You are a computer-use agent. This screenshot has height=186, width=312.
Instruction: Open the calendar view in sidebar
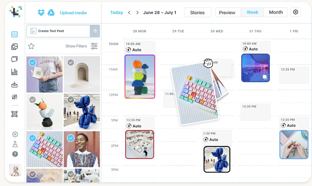(x=14, y=34)
